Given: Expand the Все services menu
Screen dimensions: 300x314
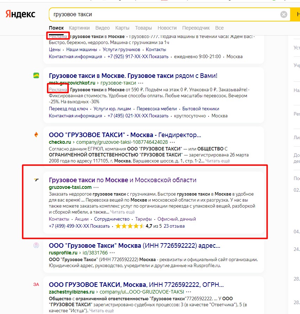Looking at the screenshot, I should pos(219,28).
